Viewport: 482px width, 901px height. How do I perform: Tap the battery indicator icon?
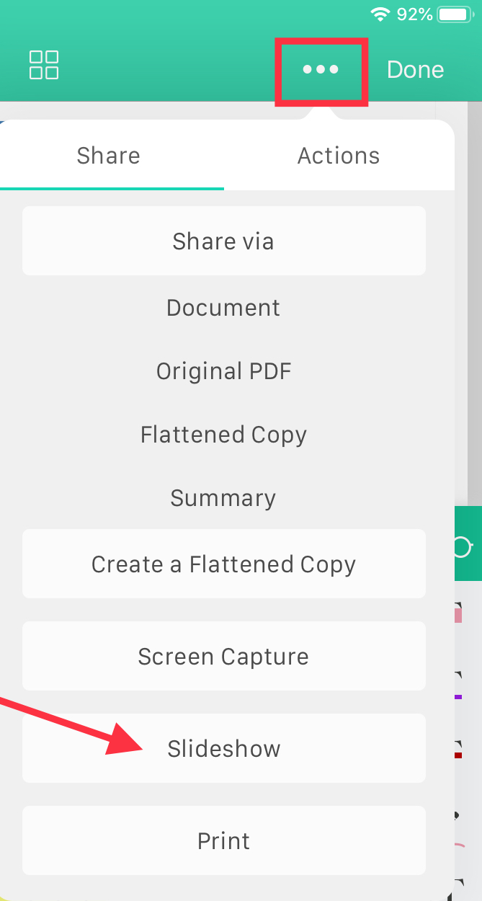(x=455, y=14)
